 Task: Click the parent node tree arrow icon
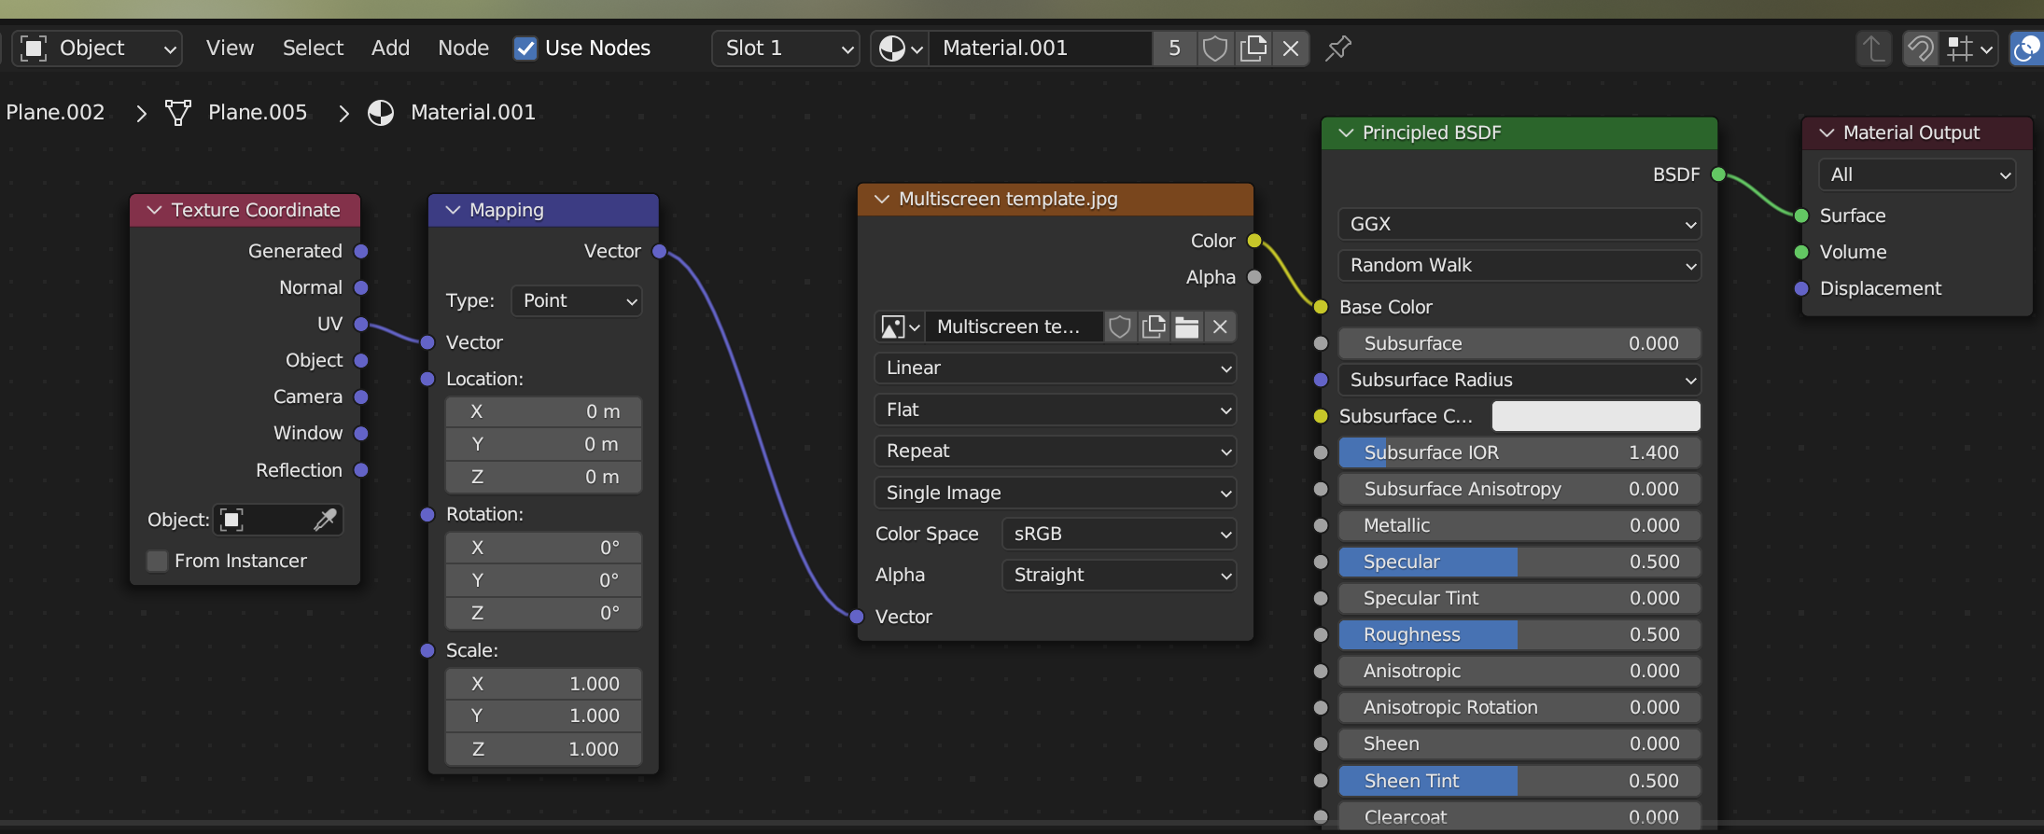pyautogui.click(x=1872, y=48)
